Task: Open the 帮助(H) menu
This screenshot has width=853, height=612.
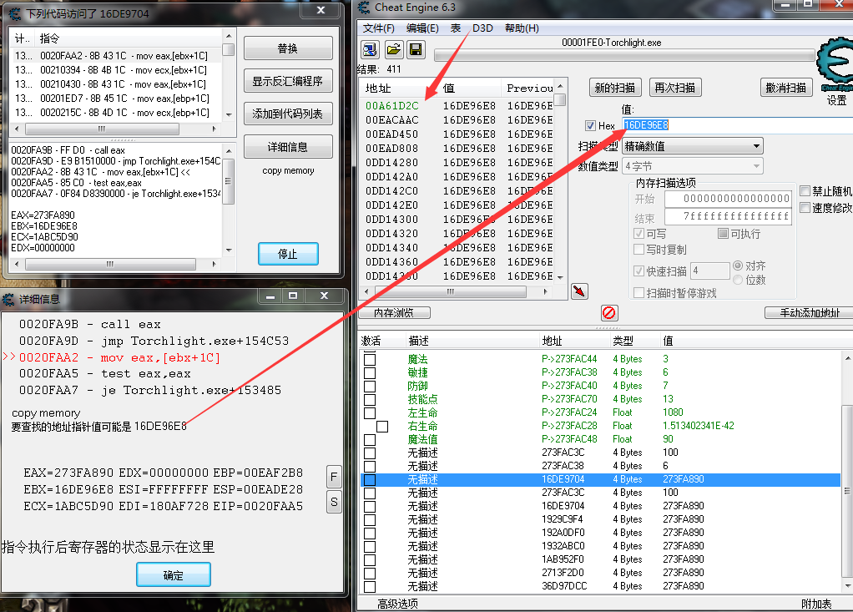Action: (522, 28)
